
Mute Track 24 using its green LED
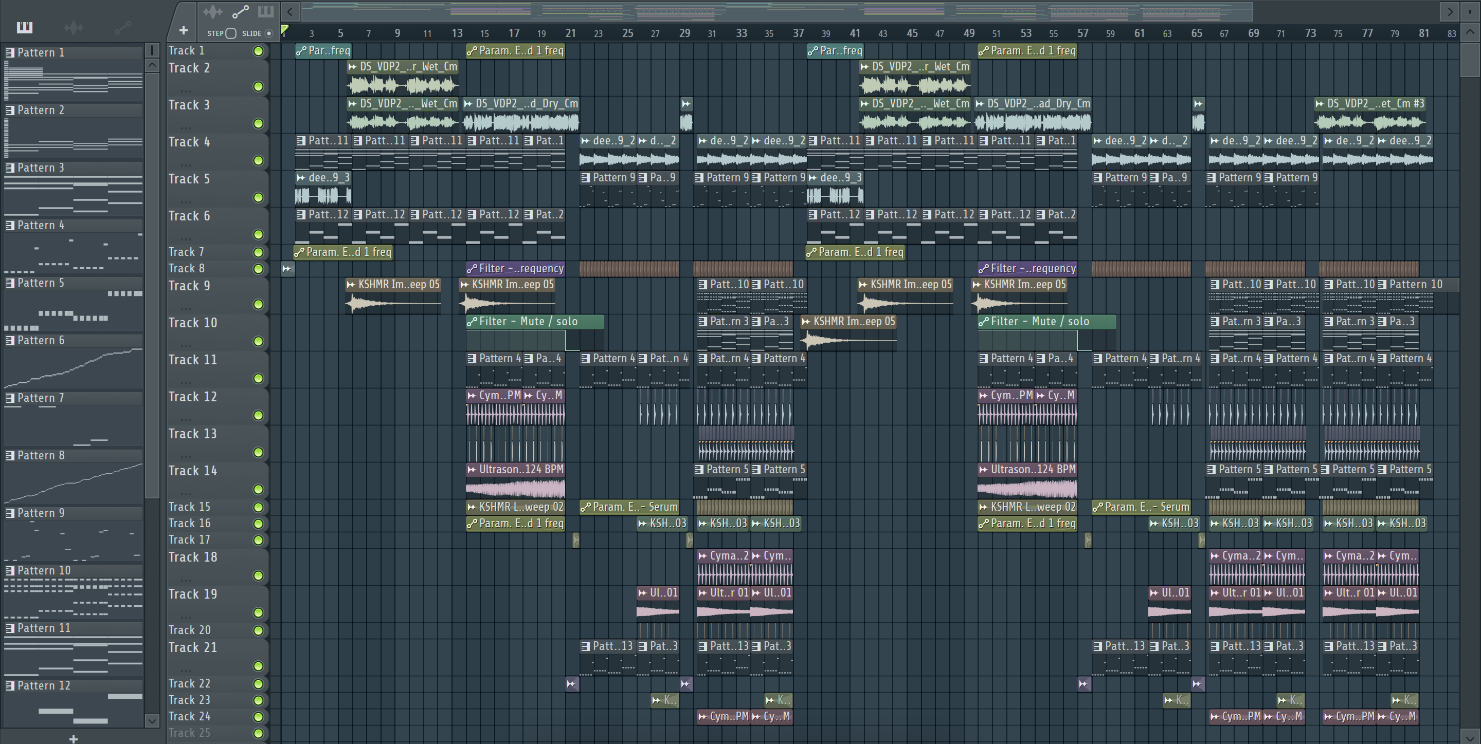259,717
